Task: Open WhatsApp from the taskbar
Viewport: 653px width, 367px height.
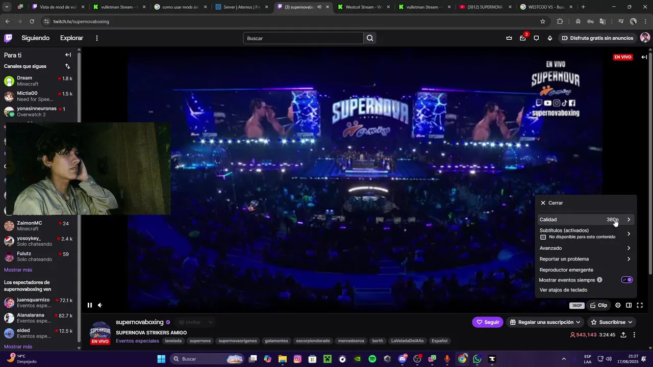Action: tap(477, 359)
